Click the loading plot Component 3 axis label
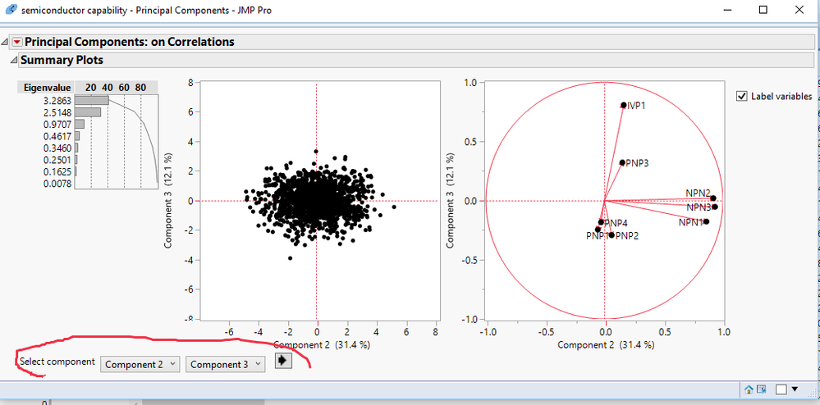 click(x=451, y=200)
